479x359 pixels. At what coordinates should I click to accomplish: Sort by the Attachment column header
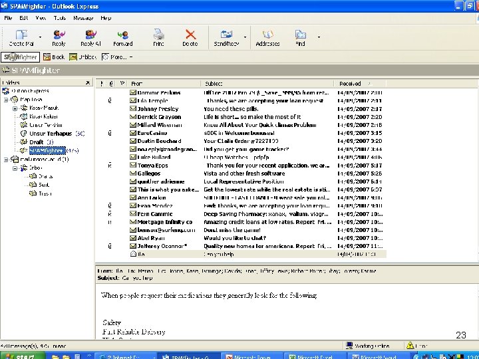coord(111,83)
